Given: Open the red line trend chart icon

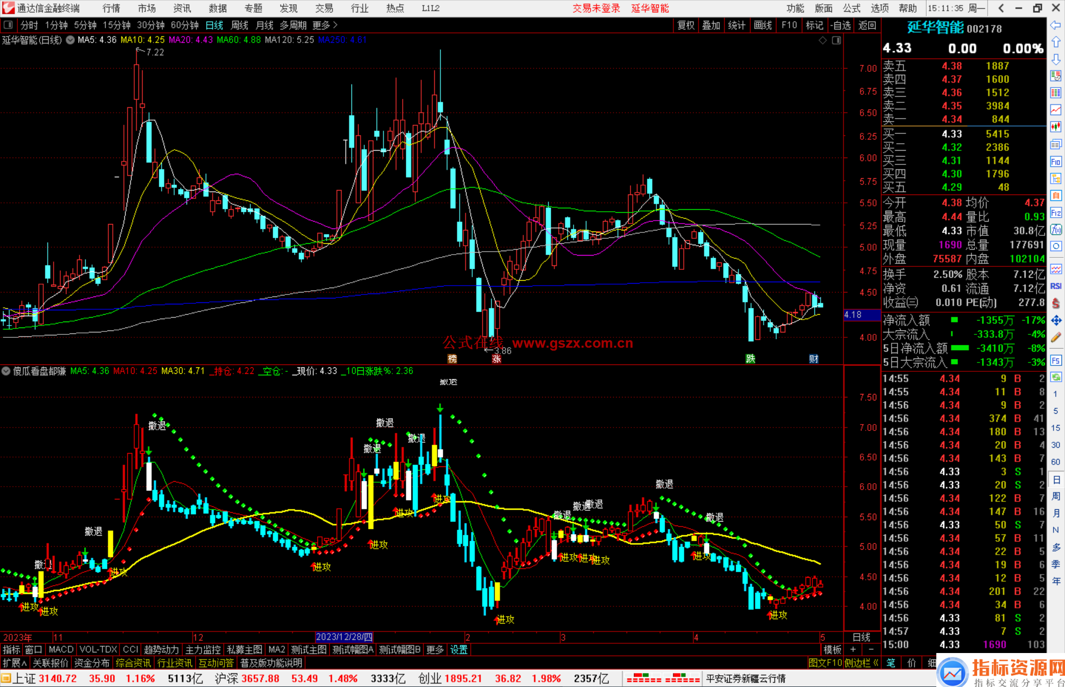Looking at the screenshot, I should pos(1056,110).
